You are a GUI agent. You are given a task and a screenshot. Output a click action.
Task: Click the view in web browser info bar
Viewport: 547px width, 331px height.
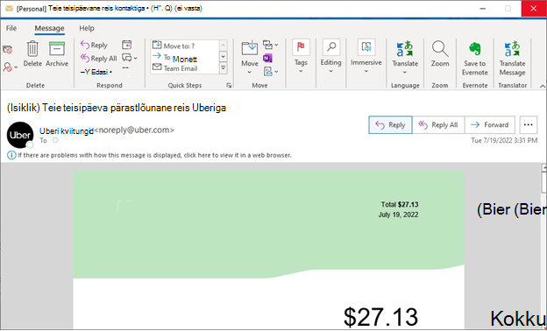click(x=154, y=155)
